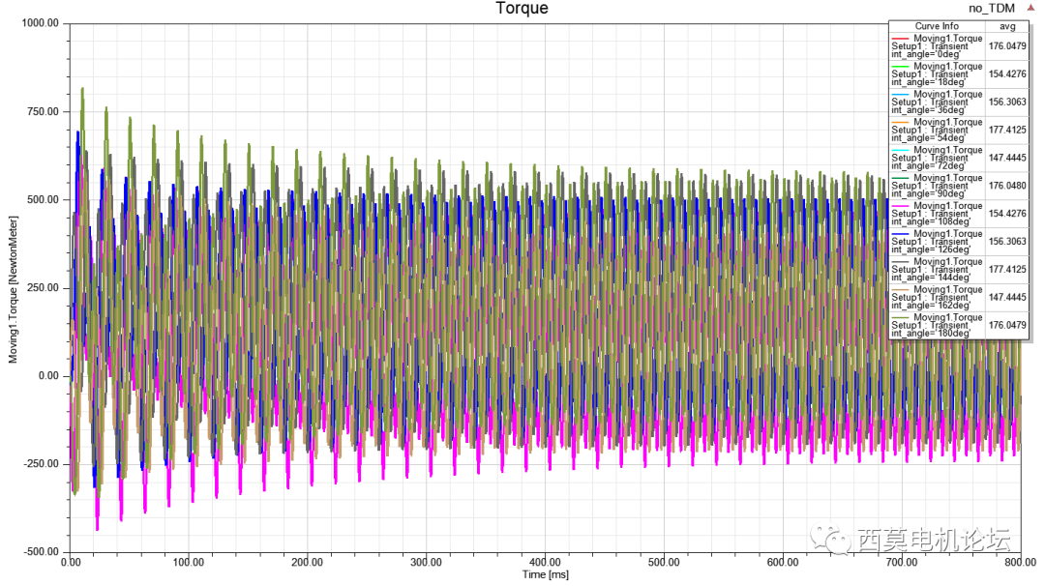
Task: Click the olive line symbol for int_angle='180deg'
Action: click(x=900, y=319)
